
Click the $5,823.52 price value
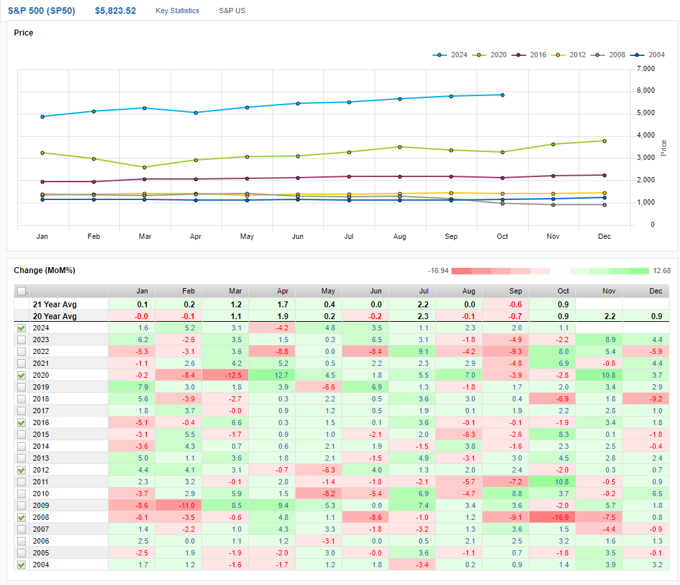click(x=115, y=11)
